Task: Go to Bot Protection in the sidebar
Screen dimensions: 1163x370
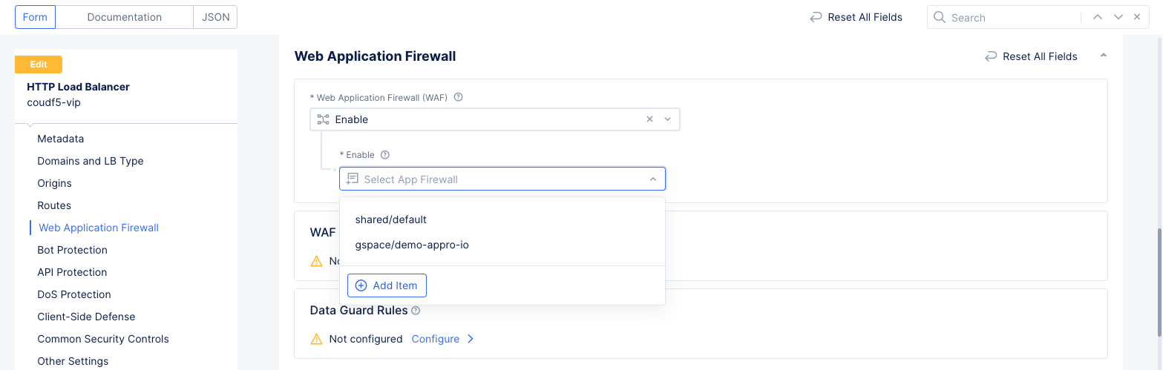Action: [x=72, y=250]
